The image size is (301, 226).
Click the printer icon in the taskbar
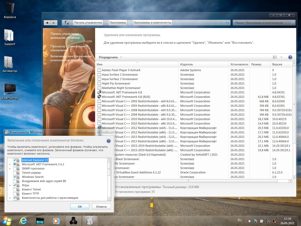40,221
